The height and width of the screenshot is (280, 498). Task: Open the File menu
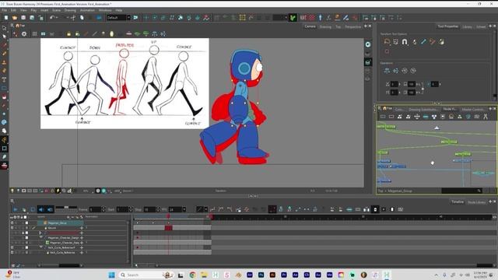[5, 10]
